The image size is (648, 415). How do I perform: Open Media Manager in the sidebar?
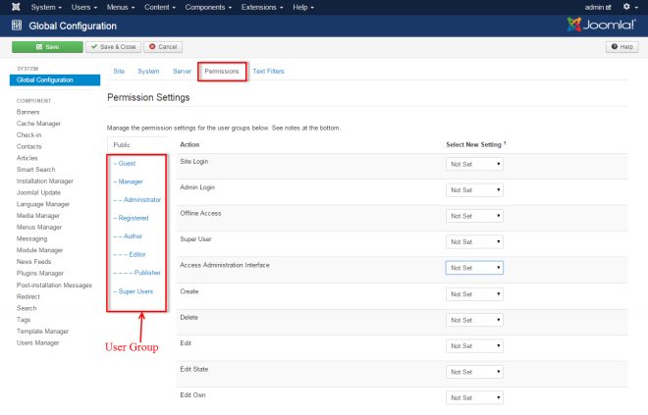coord(38,216)
